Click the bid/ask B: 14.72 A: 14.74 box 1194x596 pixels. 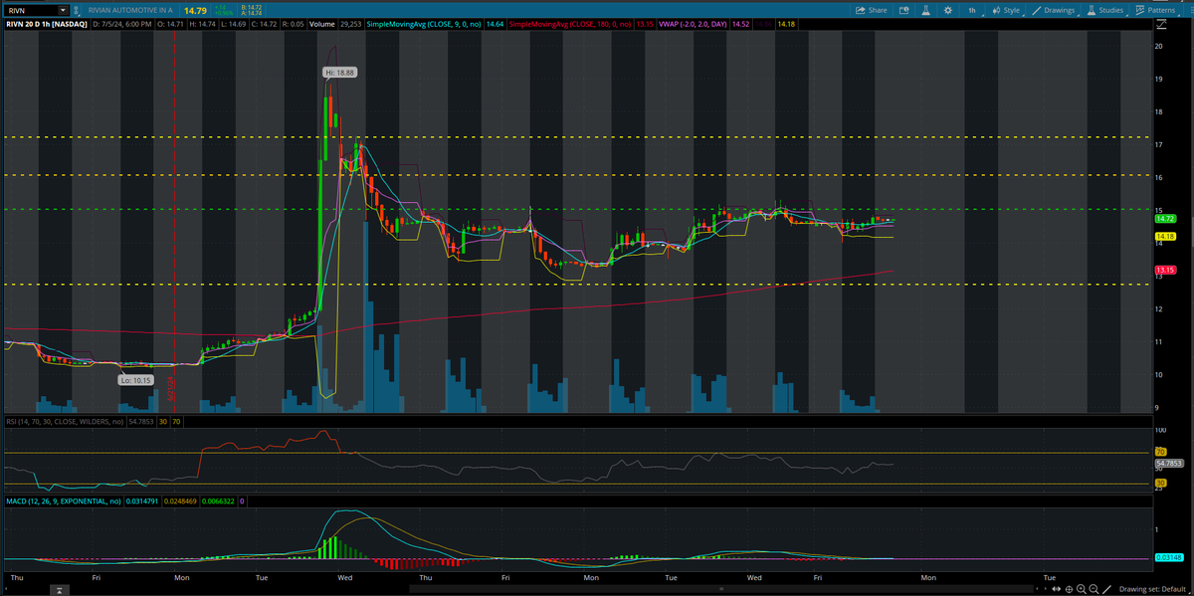tap(251, 11)
